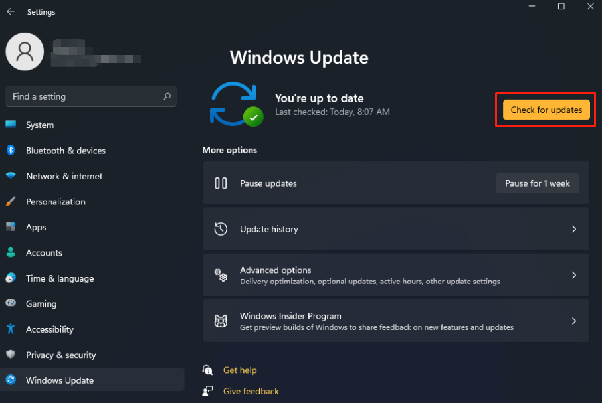The height and width of the screenshot is (403, 602).
Task: Open Advanced options row
Action: pyautogui.click(x=396, y=275)
